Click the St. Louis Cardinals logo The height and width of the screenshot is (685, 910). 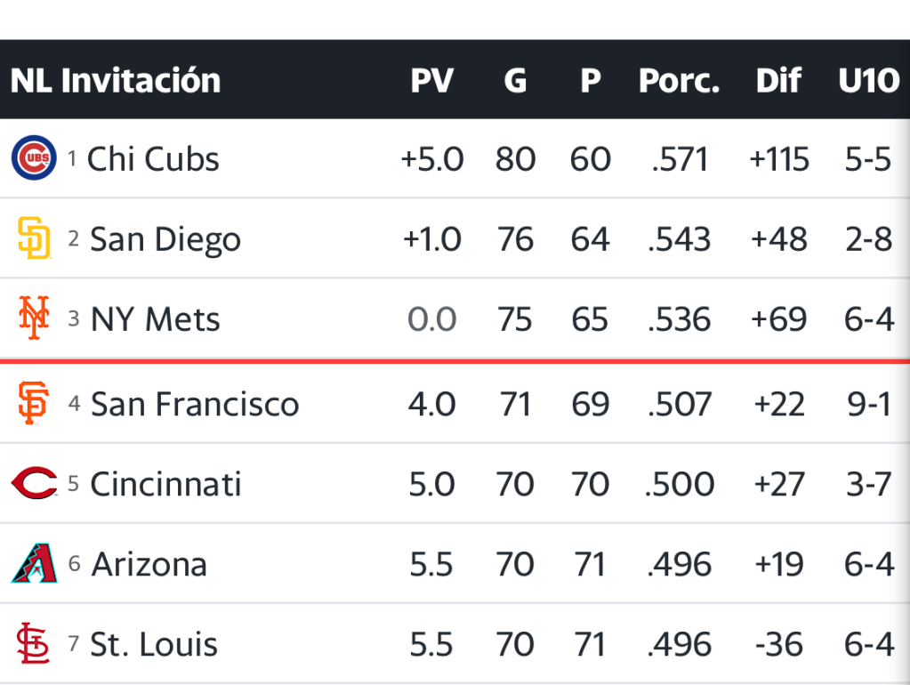pos(34,644)
